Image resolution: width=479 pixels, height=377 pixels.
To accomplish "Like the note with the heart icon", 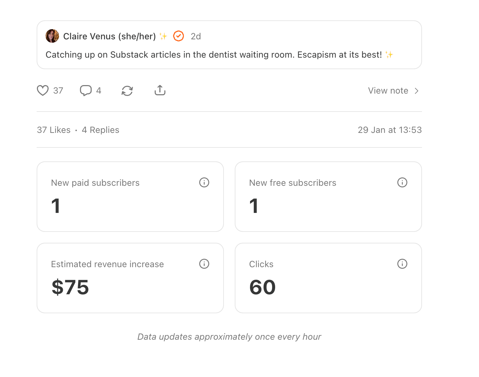I will [43, 91].
